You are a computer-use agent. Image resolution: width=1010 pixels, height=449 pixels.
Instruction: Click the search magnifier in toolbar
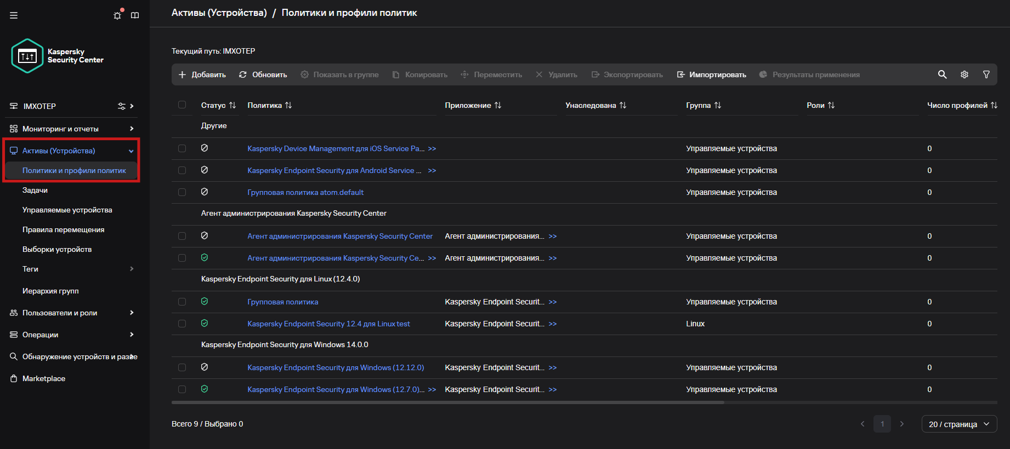tap(942, 74)
